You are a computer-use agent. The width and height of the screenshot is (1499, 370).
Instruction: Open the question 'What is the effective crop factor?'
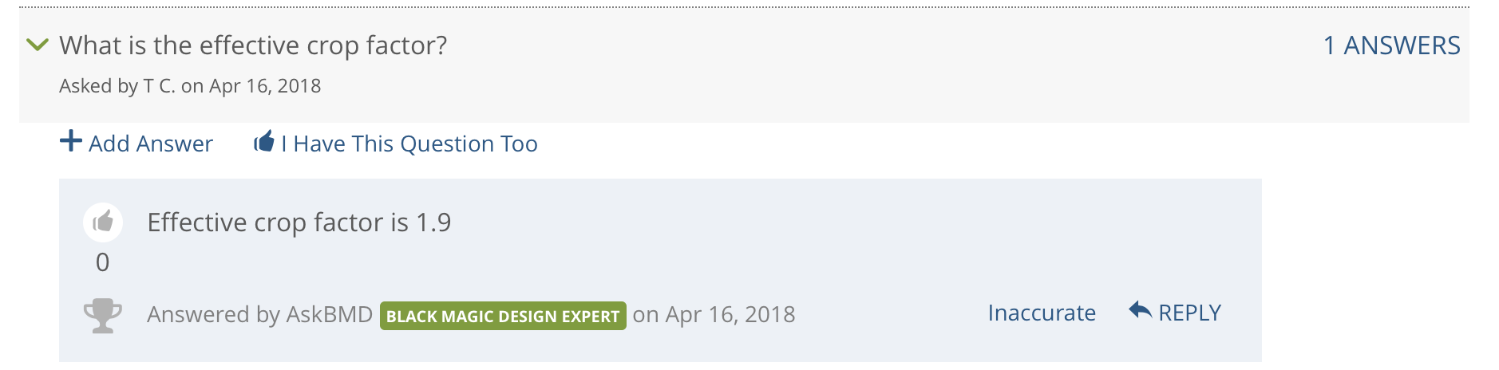click(x=253, y=45)
